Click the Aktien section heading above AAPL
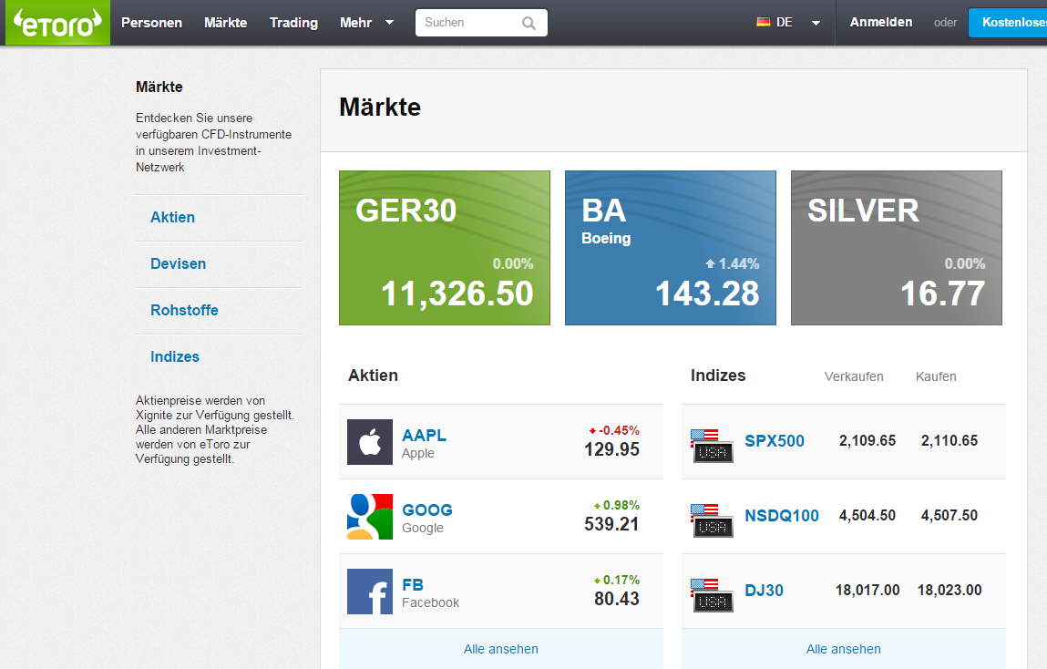Screen dimensions: 1047x669 tap(374, 376)
